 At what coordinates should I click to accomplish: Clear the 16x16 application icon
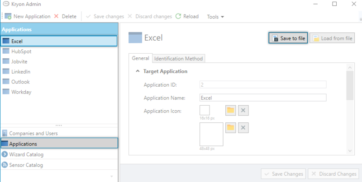(x=243, y=111)
